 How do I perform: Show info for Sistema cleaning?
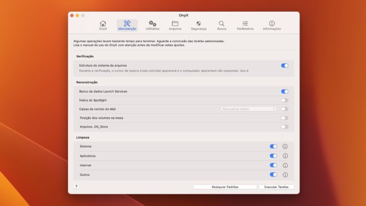click(x=285, y=146)
